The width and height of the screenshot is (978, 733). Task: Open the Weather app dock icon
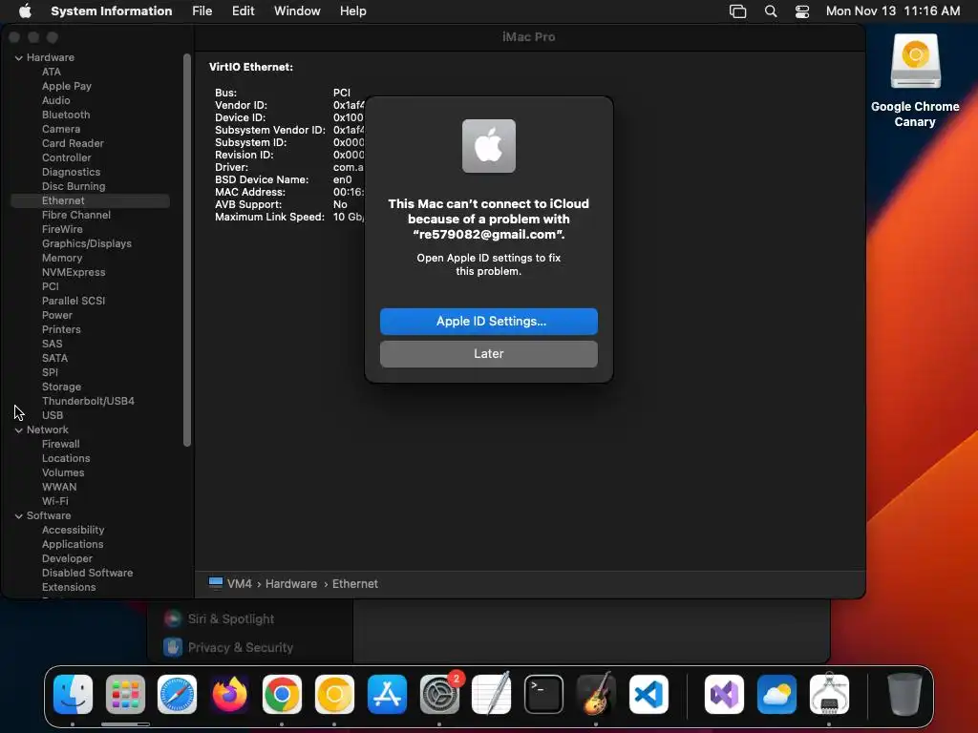point(776,694)
